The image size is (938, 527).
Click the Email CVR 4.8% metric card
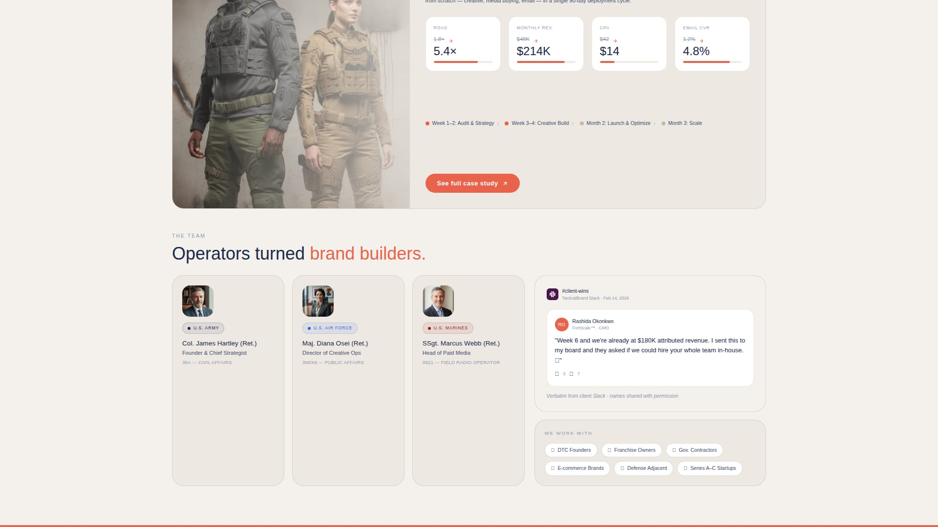pos(712,44)
